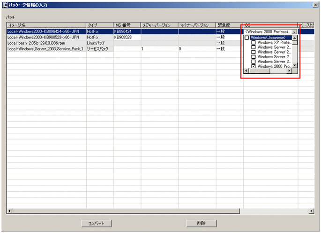
Task: Click the OS list scroll-up arrow
Action: coord(294,38)
